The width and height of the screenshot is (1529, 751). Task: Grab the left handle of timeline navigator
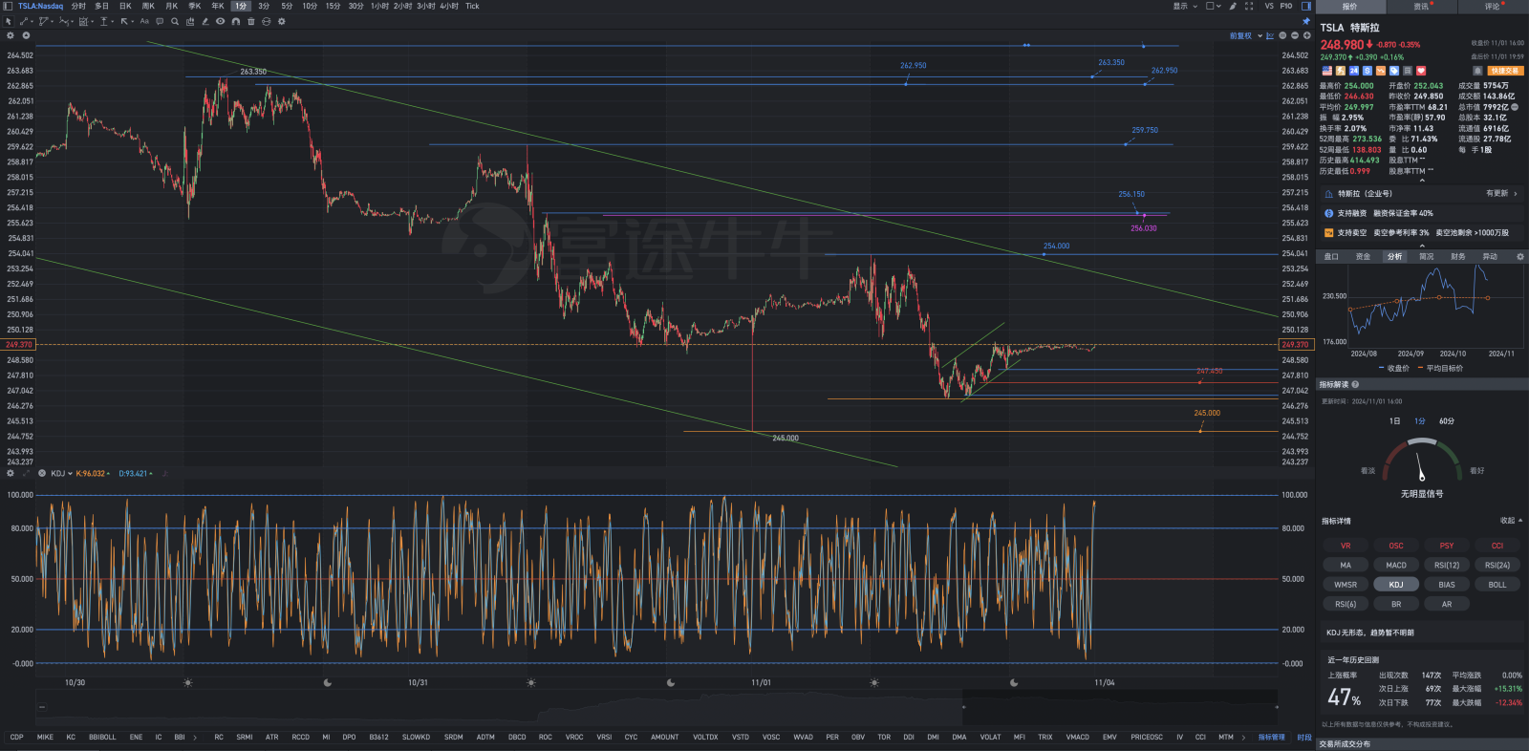click(963, 707)
